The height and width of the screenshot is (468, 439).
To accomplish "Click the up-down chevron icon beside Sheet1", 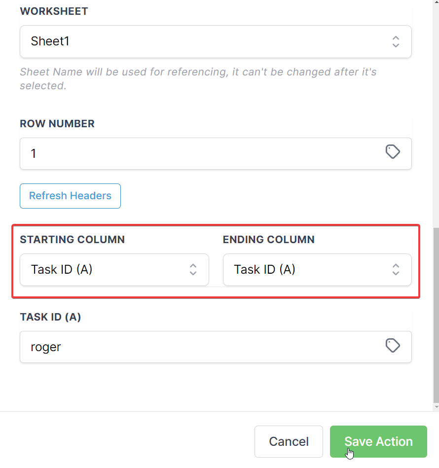I will click(396, 41).
